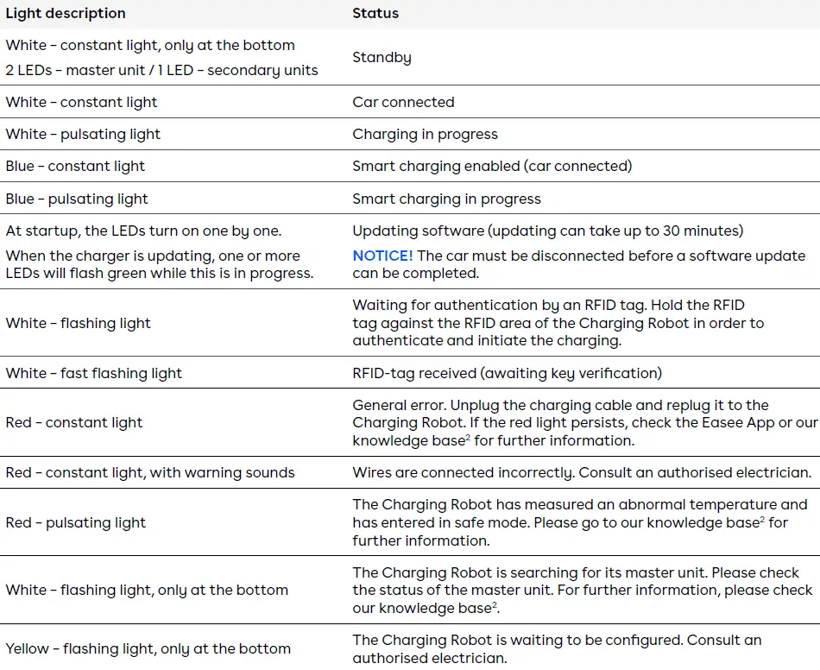Click "Blue – constant light" description
This screenshot has width=820, height=670.
[75, 166]
